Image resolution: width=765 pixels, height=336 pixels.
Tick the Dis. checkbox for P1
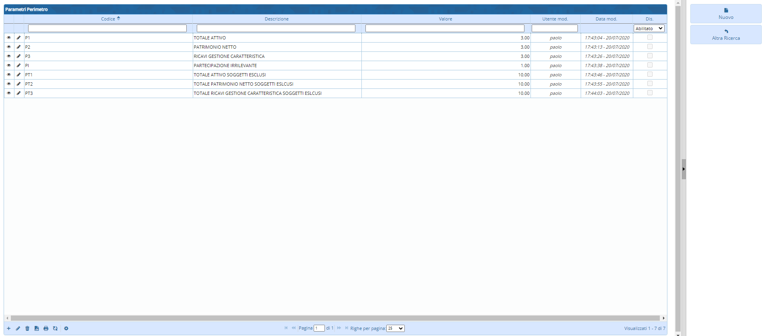(x=650, y=37)
